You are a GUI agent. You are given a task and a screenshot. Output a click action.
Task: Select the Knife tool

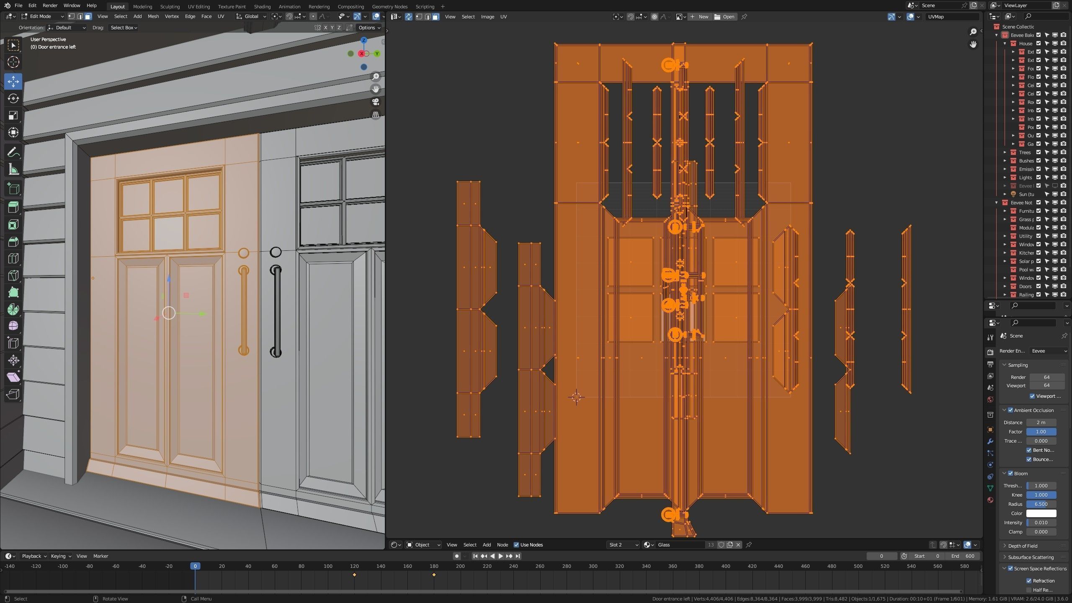pyautogui.click(x=13, y=275)
